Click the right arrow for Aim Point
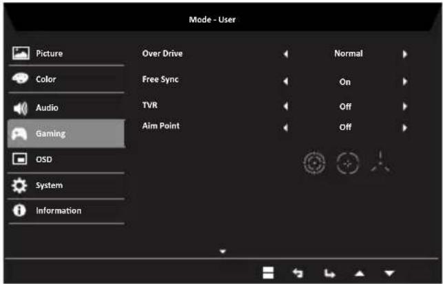443x284 pixels. [x=405, y=128]
